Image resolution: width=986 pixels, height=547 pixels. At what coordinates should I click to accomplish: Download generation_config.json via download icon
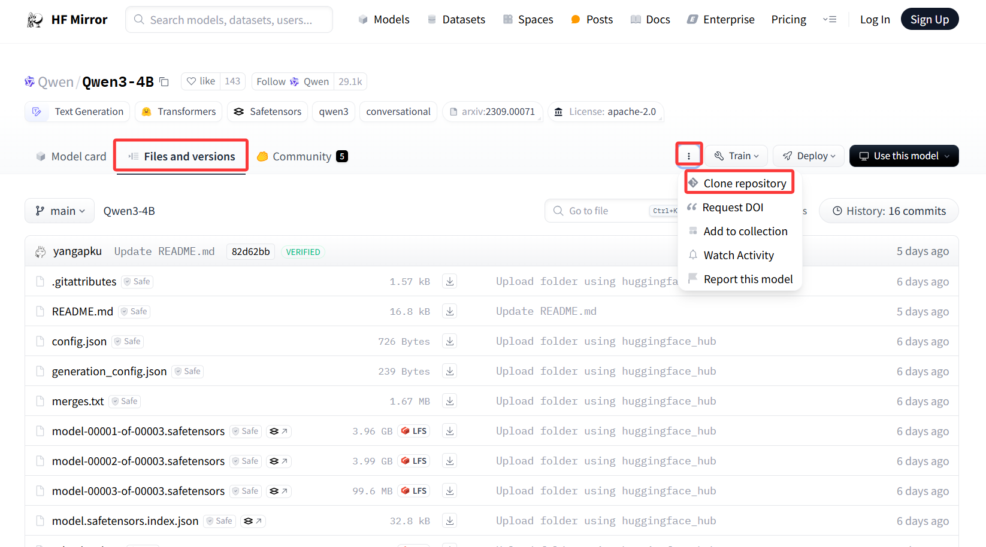[x=450, y=371]
